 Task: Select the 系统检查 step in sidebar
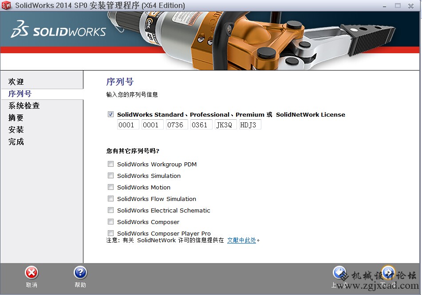click(x=24, y=106)
